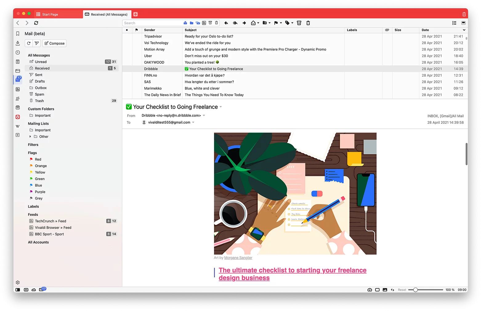This screenshot has width=481, height=311.
Task: Toggle show spam filter in search field
Action: click(x=210, y=23)
